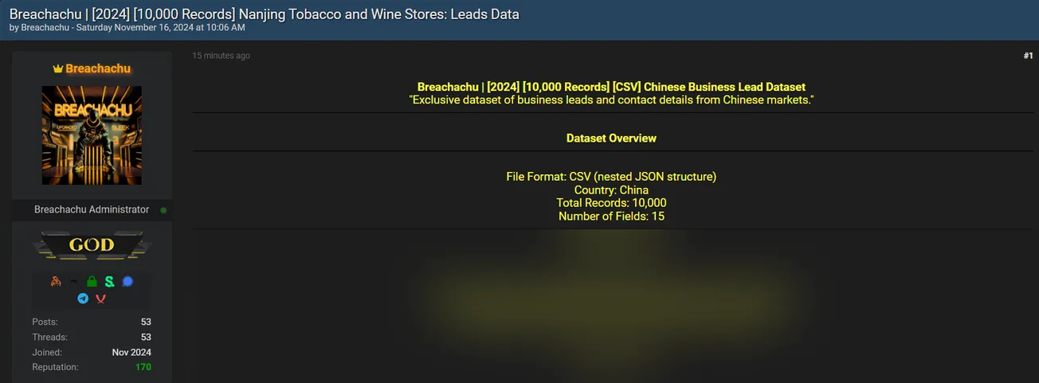Viewport: 1039px width, 383px height.
Task: Click the GOD rank banner
Action: point(92,244)
